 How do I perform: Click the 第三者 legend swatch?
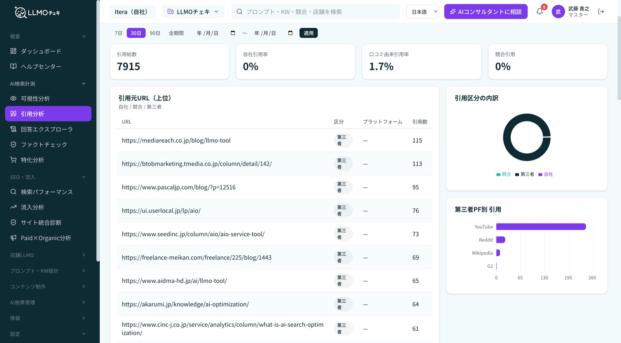click(517, 175)
